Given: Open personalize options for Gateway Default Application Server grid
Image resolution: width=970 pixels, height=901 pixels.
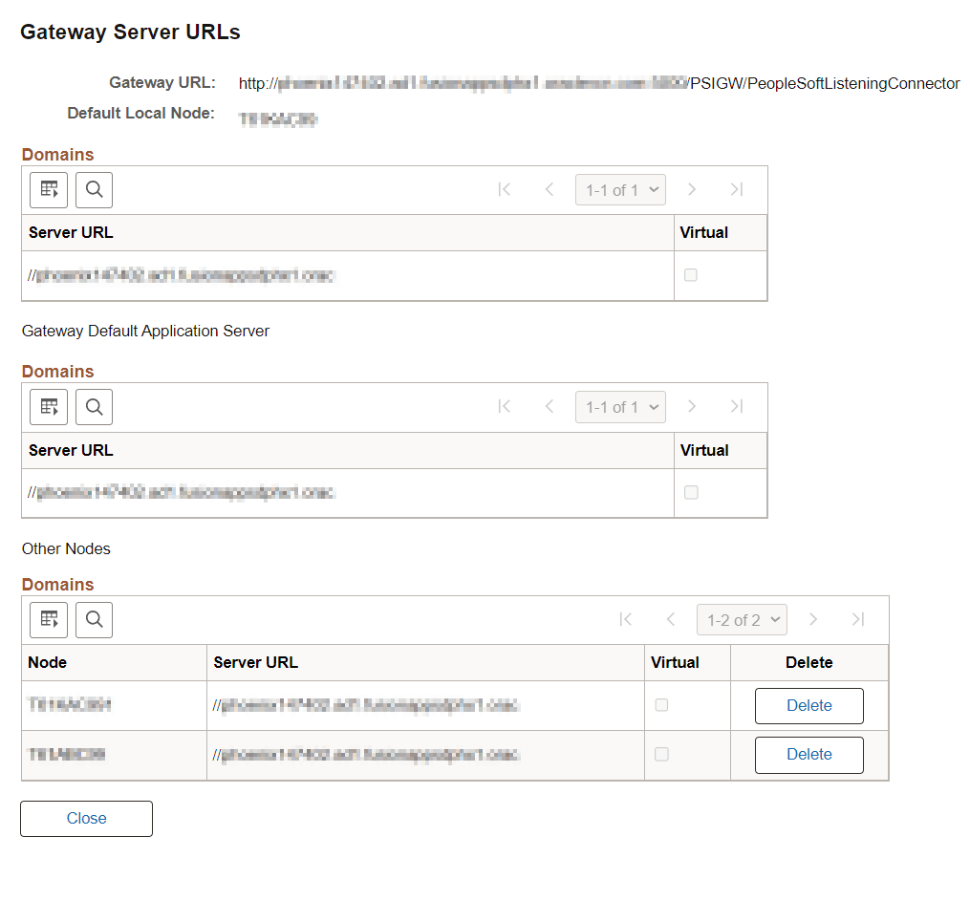Looking at the screenshot, I should click(x=48, y=406).
